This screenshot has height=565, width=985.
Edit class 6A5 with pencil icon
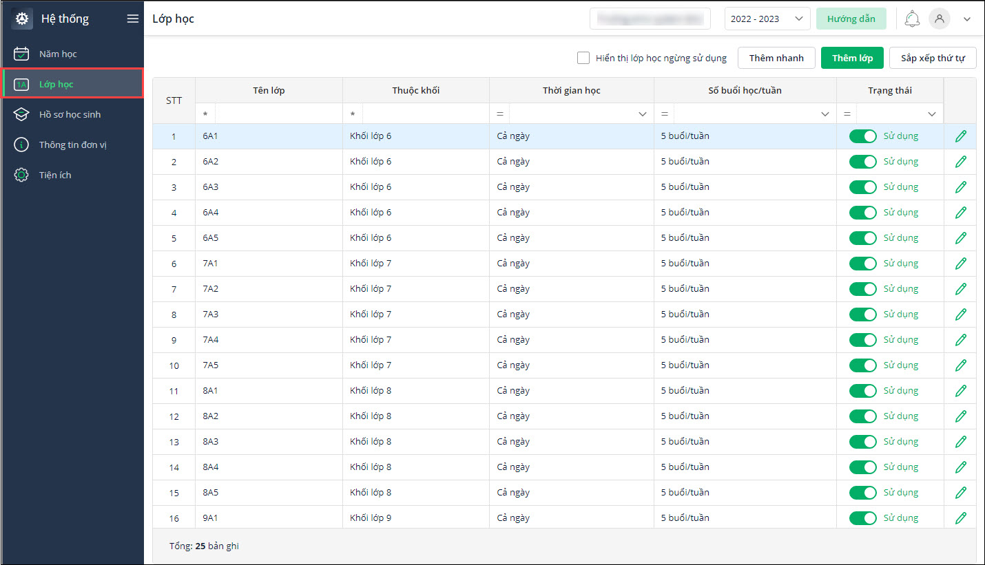(961, 238)
